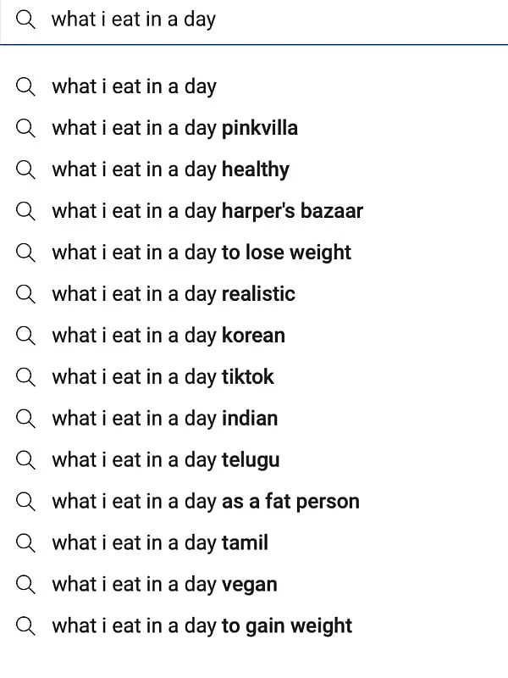The image size is (508, 678).
Task: Open the 'what i eat in a day harper's bazaar' result
Action: point(207,211)
